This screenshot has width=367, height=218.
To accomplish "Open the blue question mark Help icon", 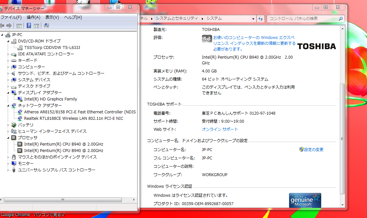I will click(x=29, y=25).
